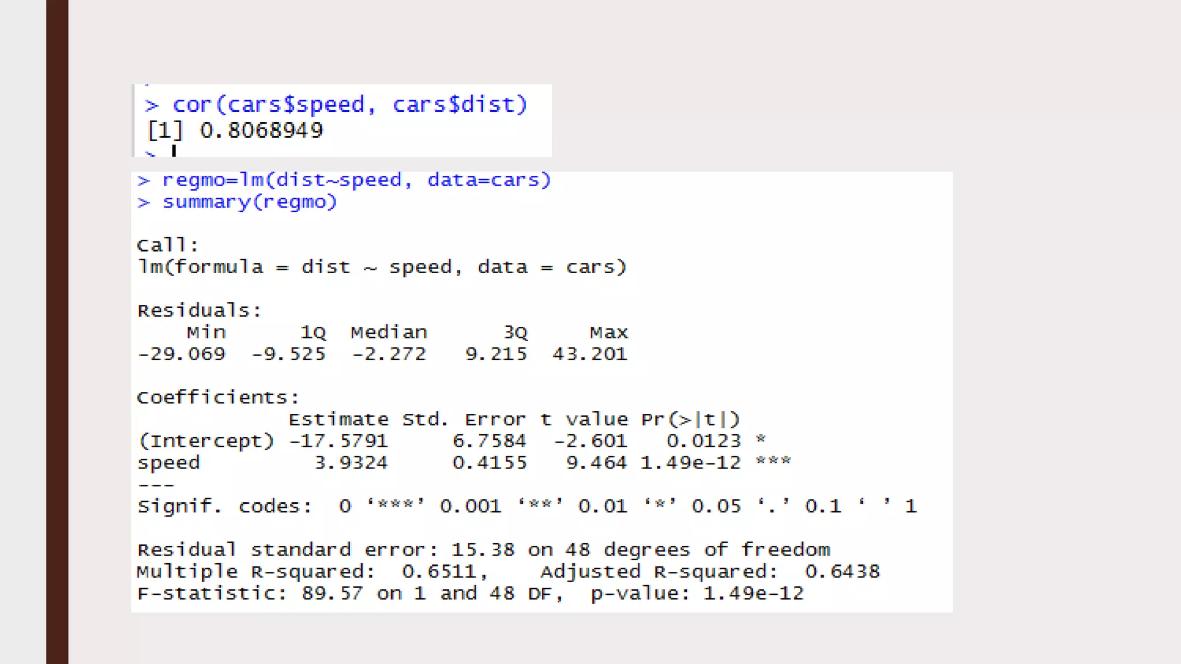
Task: Click the F-statistic value 89.57
Action: click(x=332, y=594)
